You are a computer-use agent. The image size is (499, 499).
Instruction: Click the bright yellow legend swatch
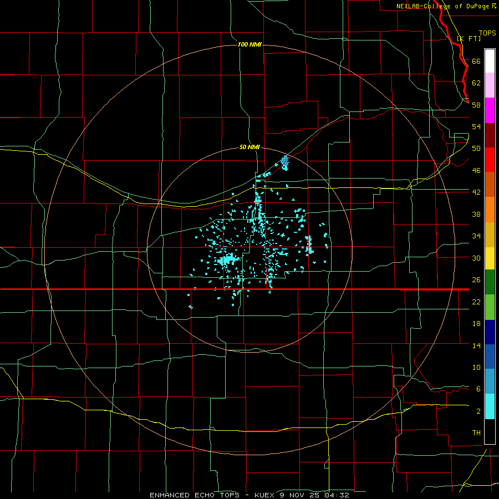coord(490,258)
